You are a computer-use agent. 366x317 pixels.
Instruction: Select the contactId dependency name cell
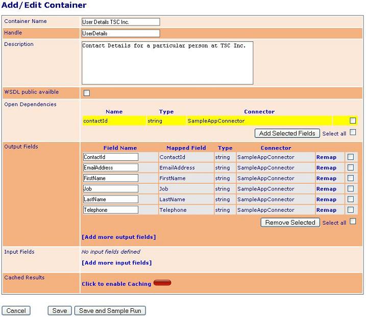(x=114, y=120)
